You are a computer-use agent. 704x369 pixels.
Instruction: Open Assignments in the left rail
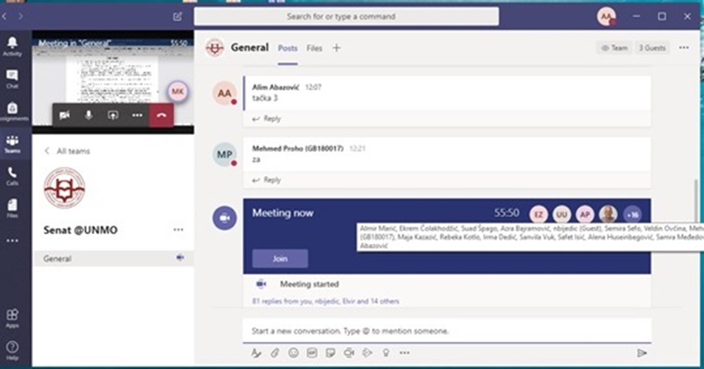12,111
